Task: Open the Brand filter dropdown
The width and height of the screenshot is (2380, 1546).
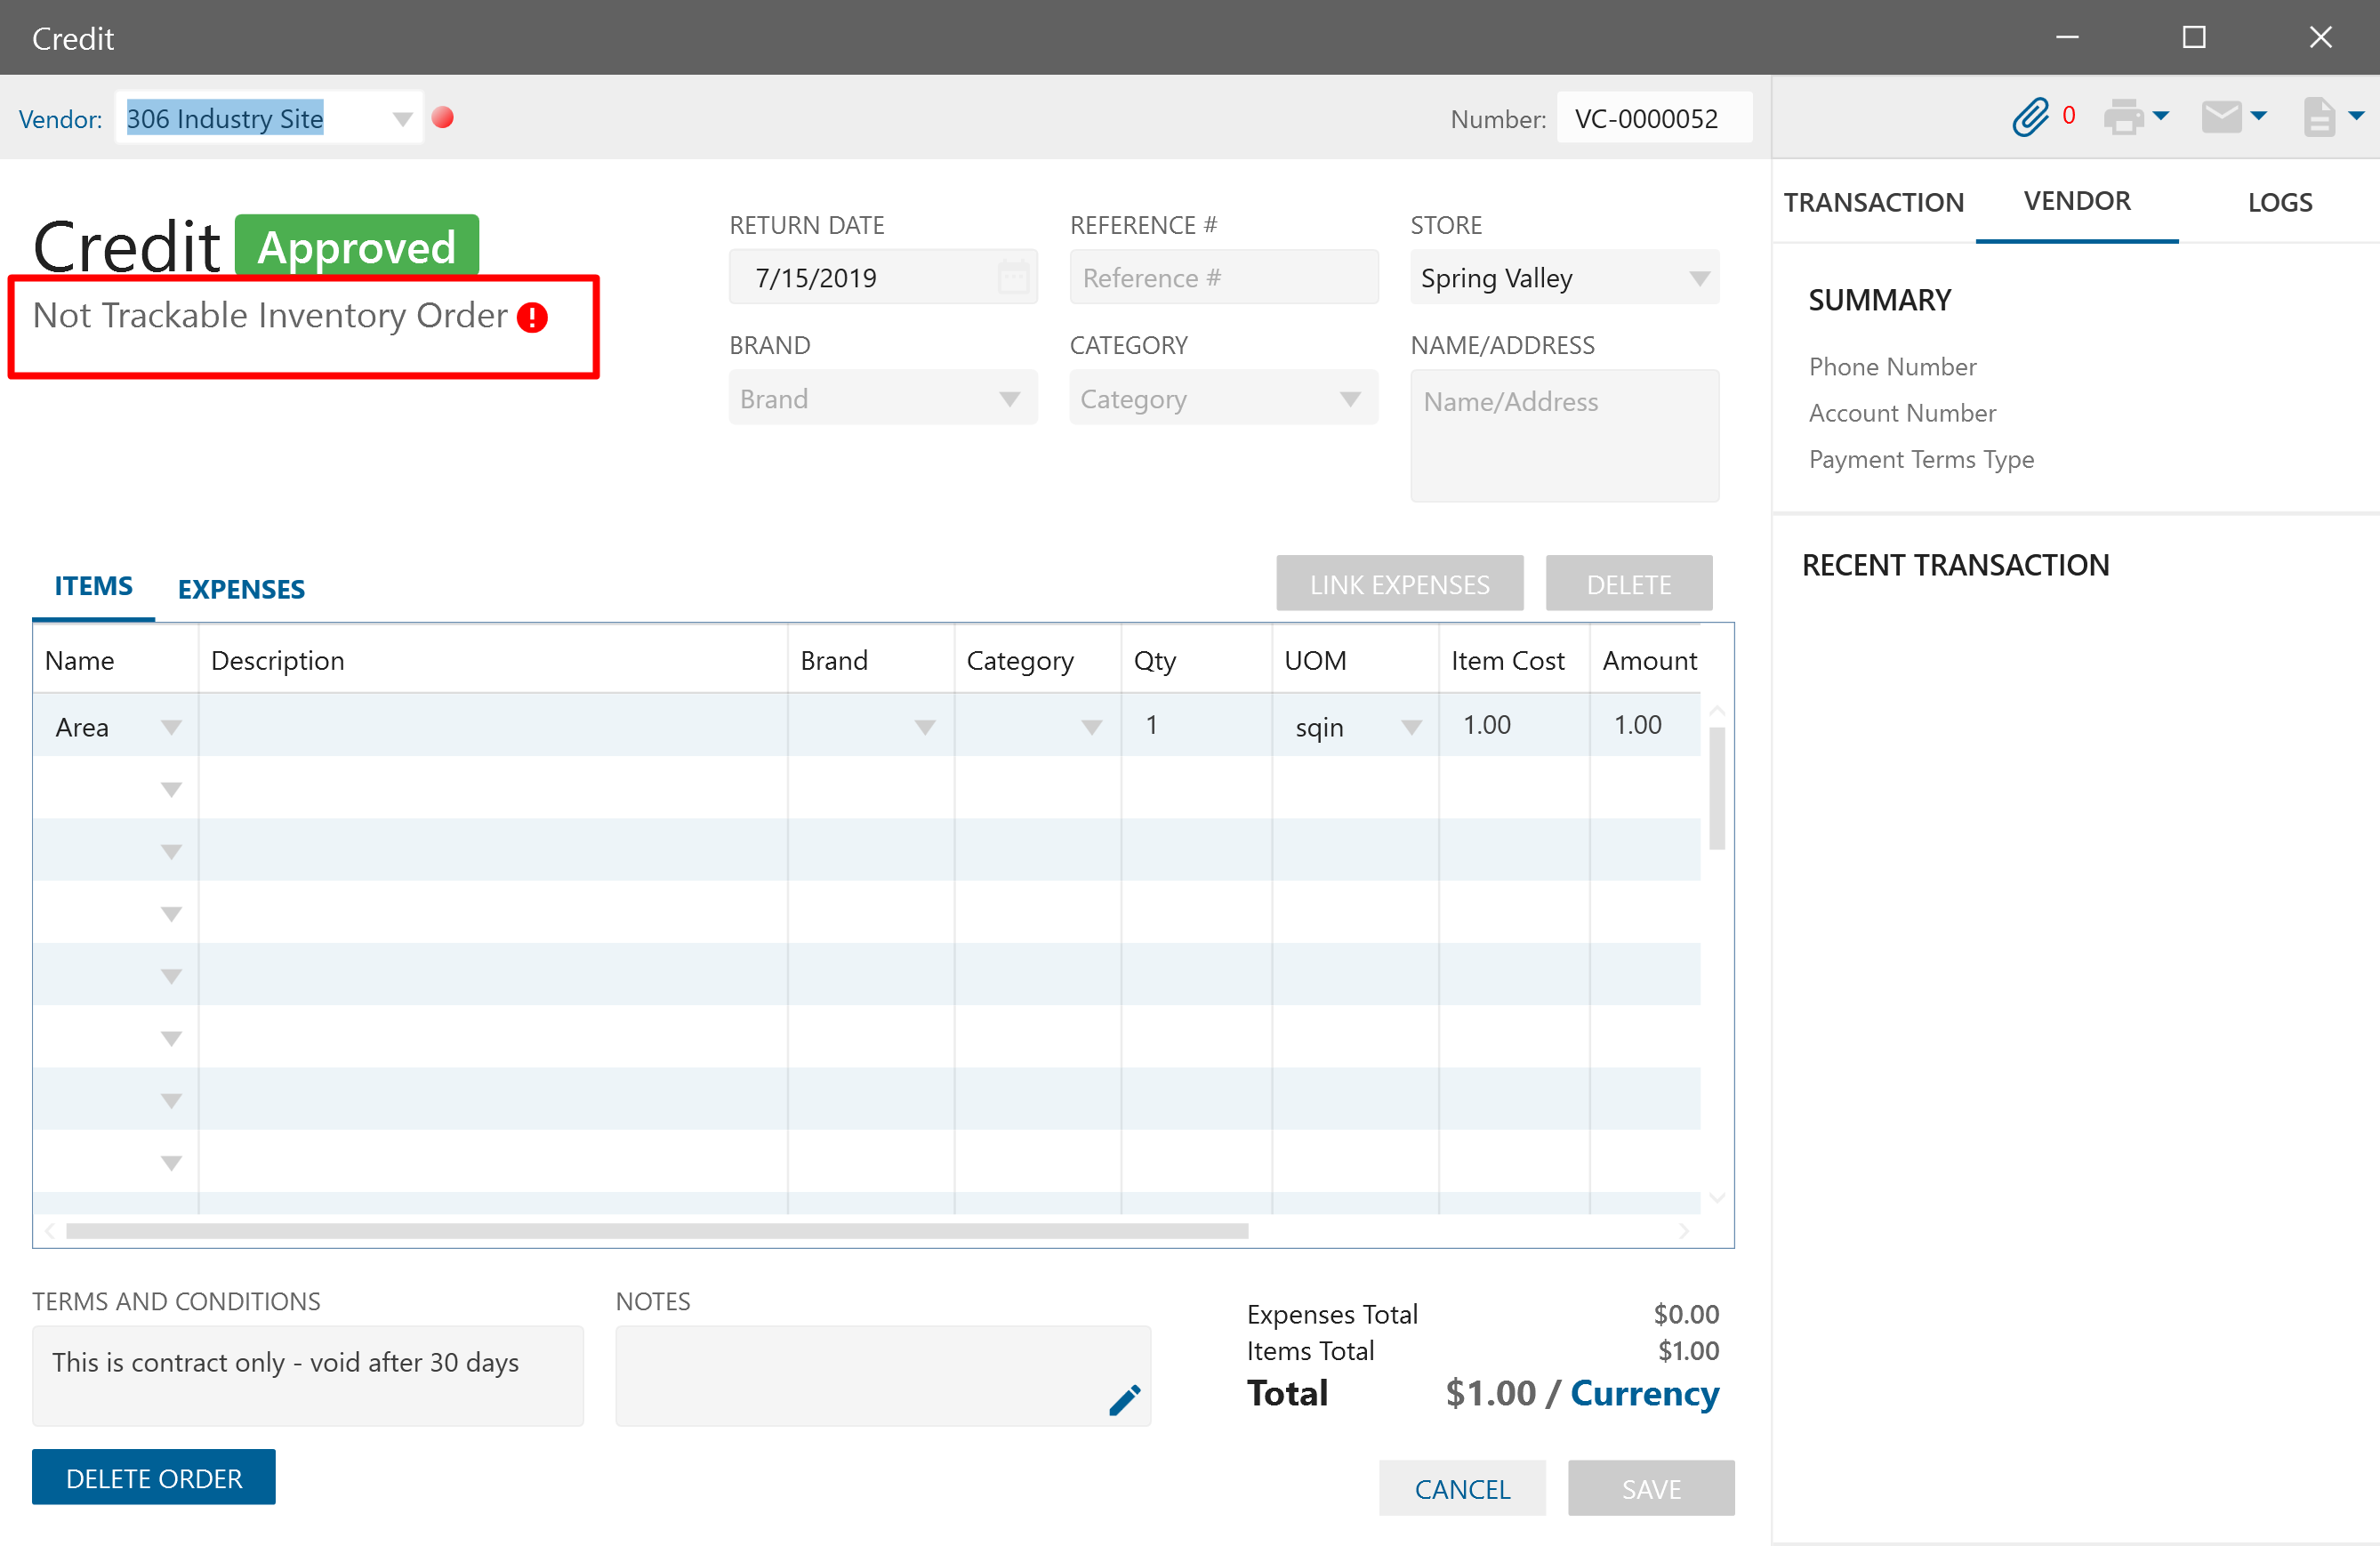Action: [x=1009, y=399]
